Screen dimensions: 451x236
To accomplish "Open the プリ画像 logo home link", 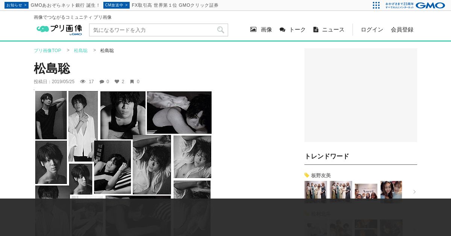I will (59, 30).
